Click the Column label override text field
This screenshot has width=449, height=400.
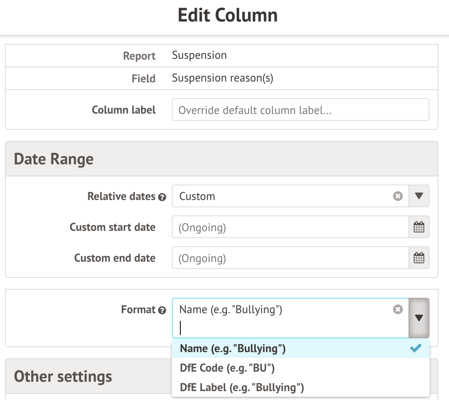pyautogui.click(x=300, y=110)
